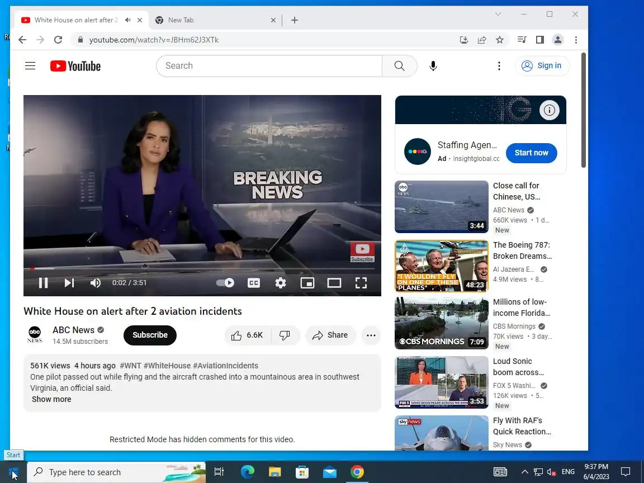The image size is (644, 483).
Task: Open Loud Sonic boom video thumbnail
Action: tap(442, 382)
